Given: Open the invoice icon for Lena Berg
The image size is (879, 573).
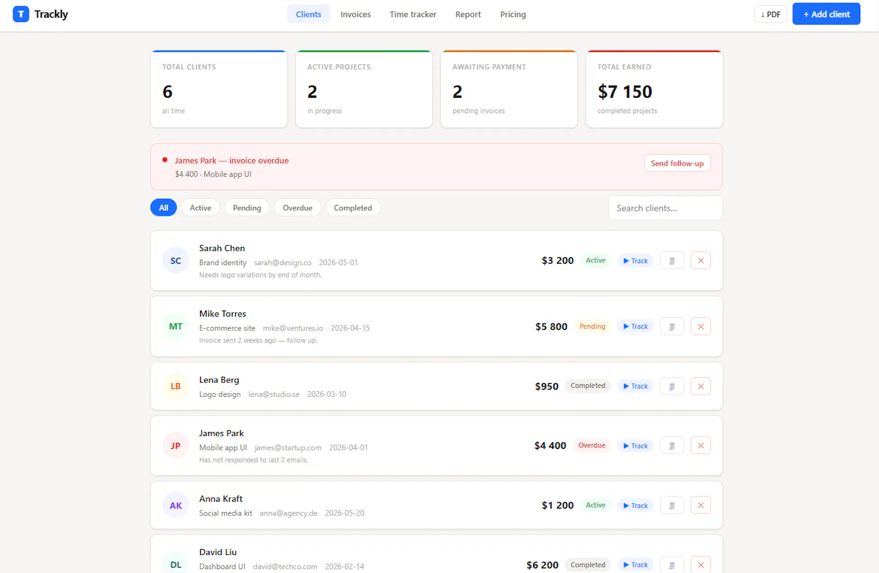Looking at the screenshot, I should point(671,386).
